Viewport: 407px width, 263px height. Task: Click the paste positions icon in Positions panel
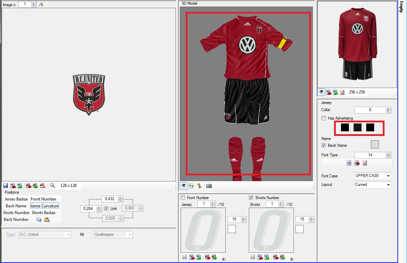coord(47,220)
